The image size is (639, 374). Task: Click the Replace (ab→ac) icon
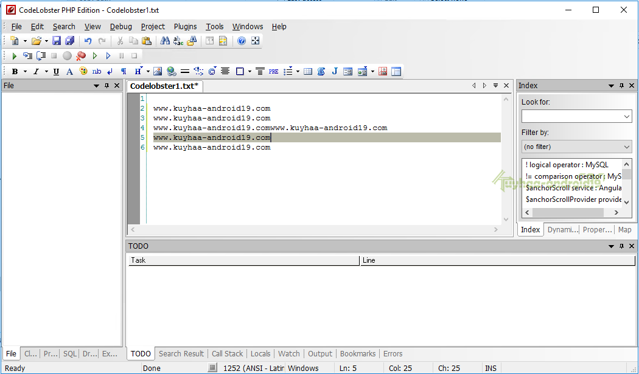point(178,41)
